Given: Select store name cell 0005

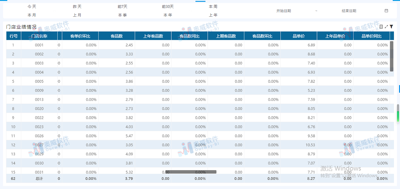Looking at the screenshot, I should click(x=39, y=81).
